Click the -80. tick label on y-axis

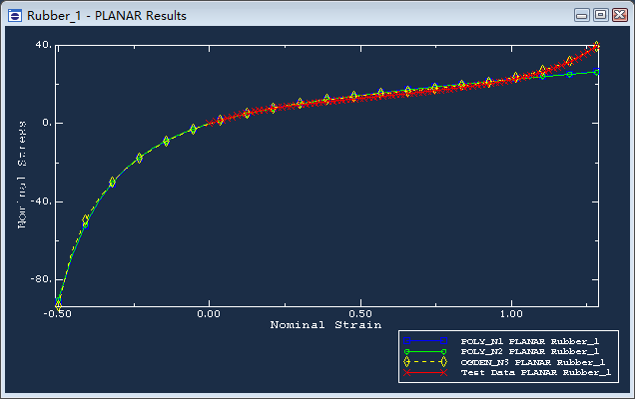click(x=40, y=279)
